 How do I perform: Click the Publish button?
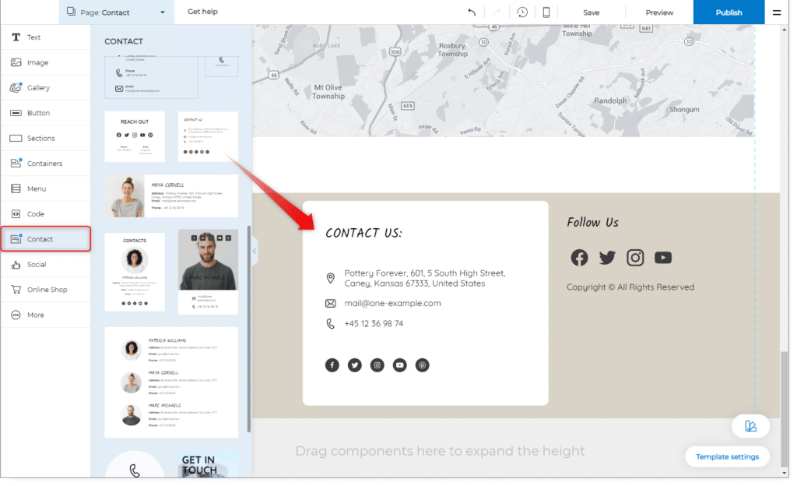coord(729,12)
